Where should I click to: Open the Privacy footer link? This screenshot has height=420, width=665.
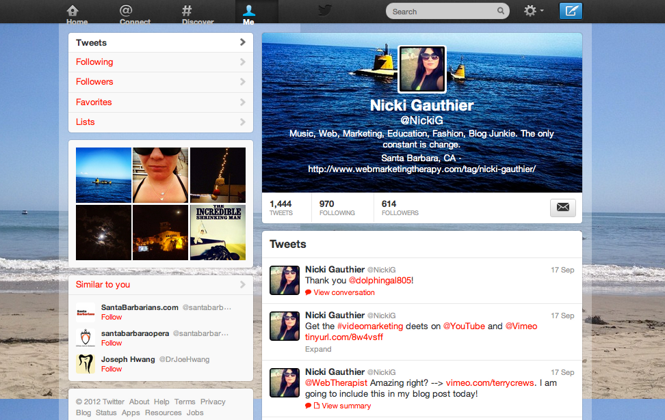(213, 402)
